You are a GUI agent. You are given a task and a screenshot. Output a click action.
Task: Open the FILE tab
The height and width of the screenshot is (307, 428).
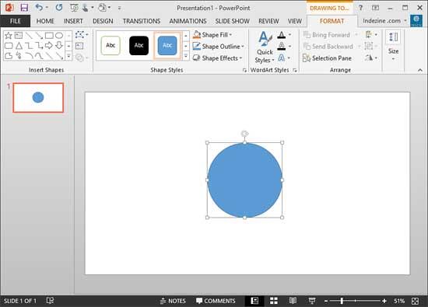[x=16, y=21]
